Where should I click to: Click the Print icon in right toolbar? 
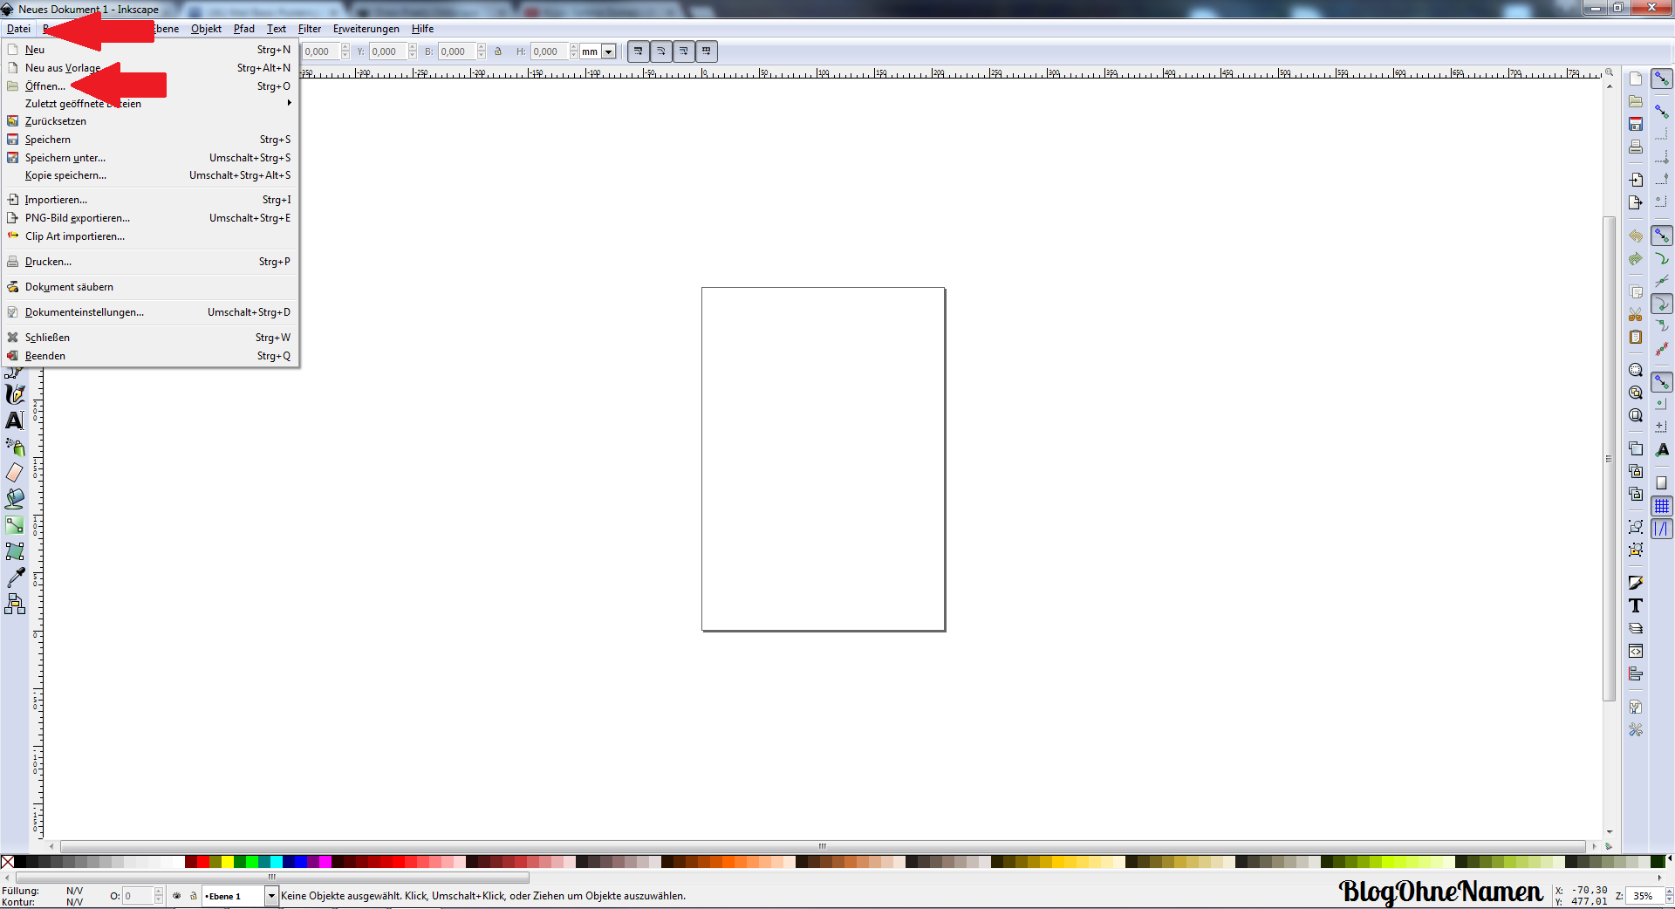coord(1636,147)
